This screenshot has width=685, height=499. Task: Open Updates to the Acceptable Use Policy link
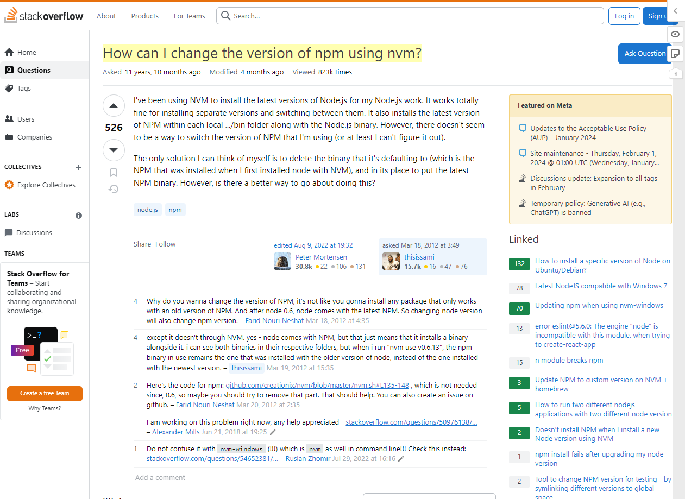pyautogui.click(x=588, y=133)
